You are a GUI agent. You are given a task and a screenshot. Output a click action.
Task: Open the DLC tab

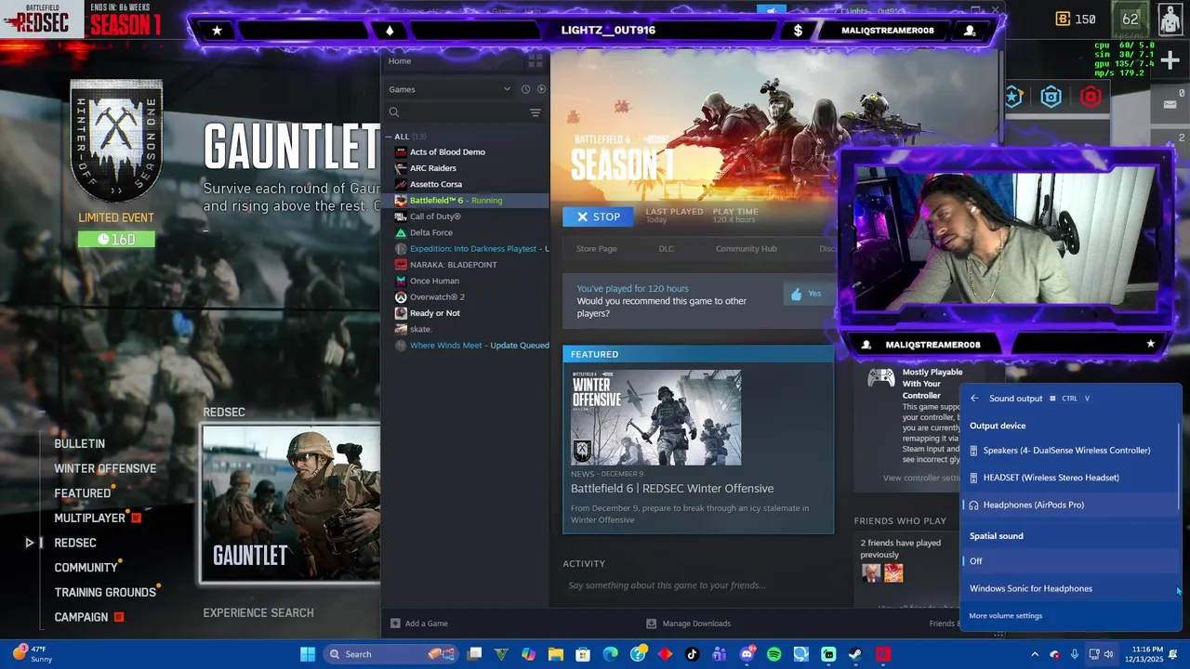(x=666, y=249)
